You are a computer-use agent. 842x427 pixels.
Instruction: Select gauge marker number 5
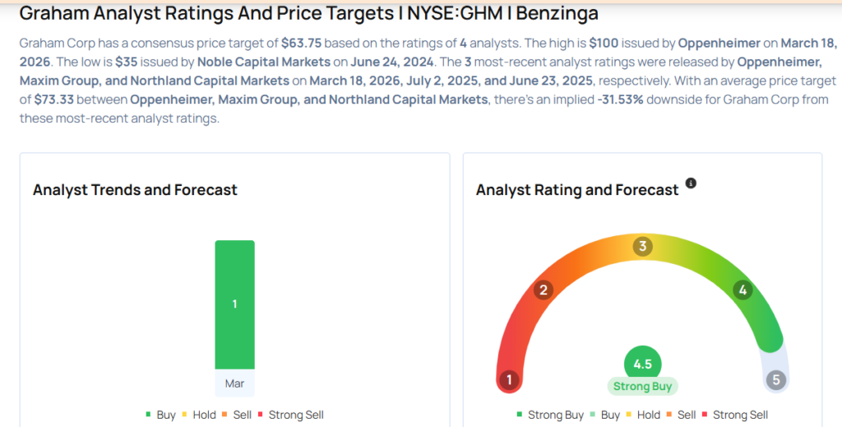tap(776, 380)
